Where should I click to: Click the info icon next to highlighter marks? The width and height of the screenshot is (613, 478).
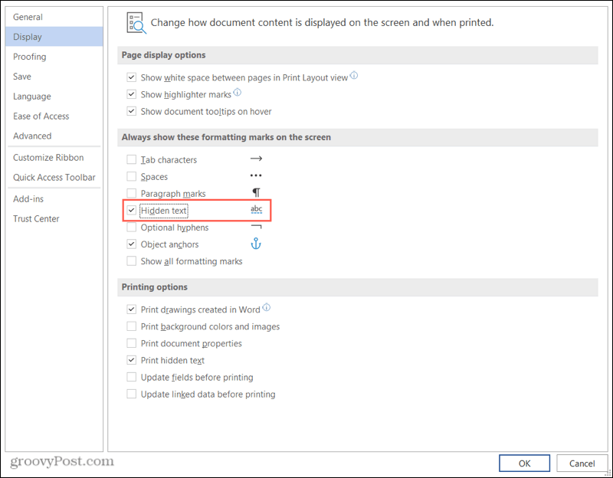[238, 92]
